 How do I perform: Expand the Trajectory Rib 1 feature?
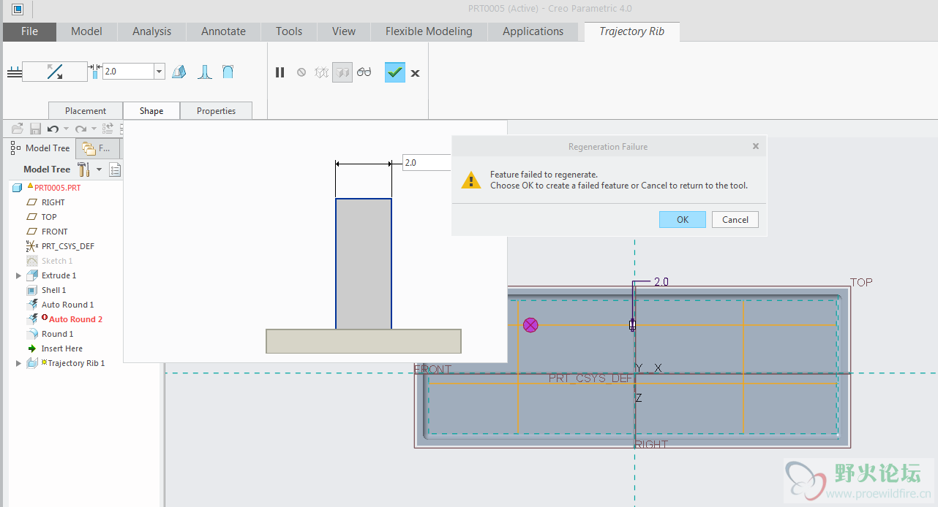pos(18,363)
